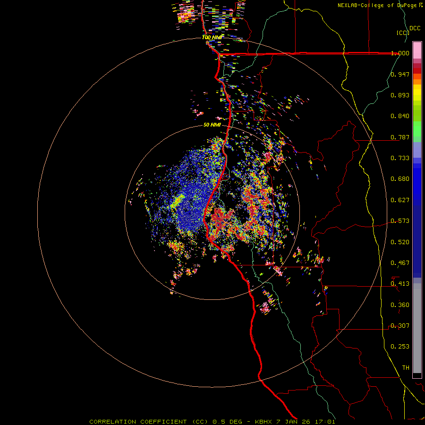This screenshot has width=425, height=425.
Task: Pick the gray segment of color scale
Action: click(x=417, y=328)
